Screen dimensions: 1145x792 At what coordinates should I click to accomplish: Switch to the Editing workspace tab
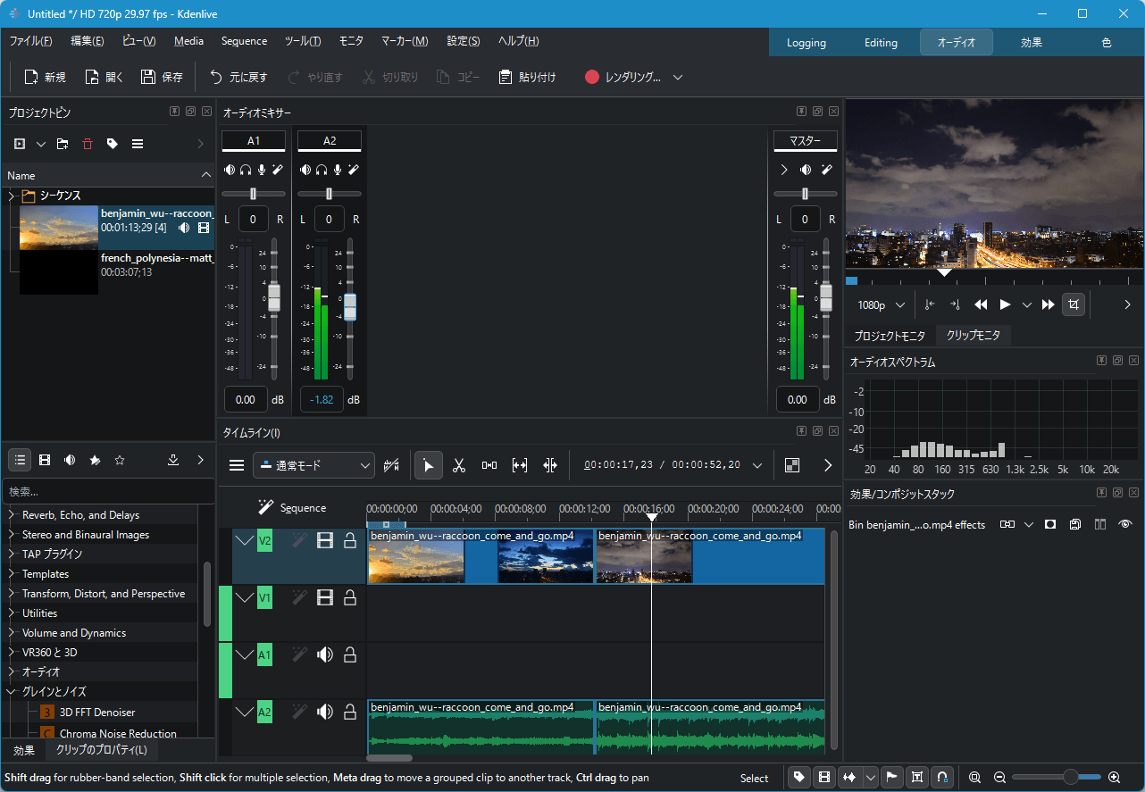tap(881, 43)
